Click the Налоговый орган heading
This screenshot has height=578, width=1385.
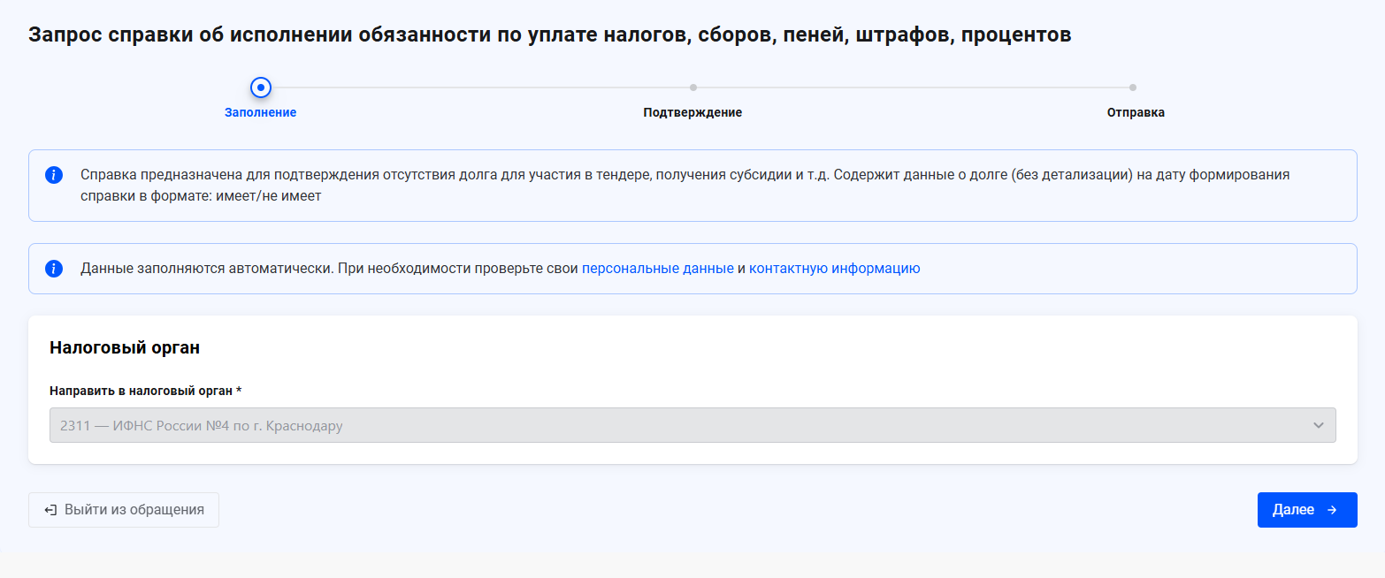coord(125,348)
